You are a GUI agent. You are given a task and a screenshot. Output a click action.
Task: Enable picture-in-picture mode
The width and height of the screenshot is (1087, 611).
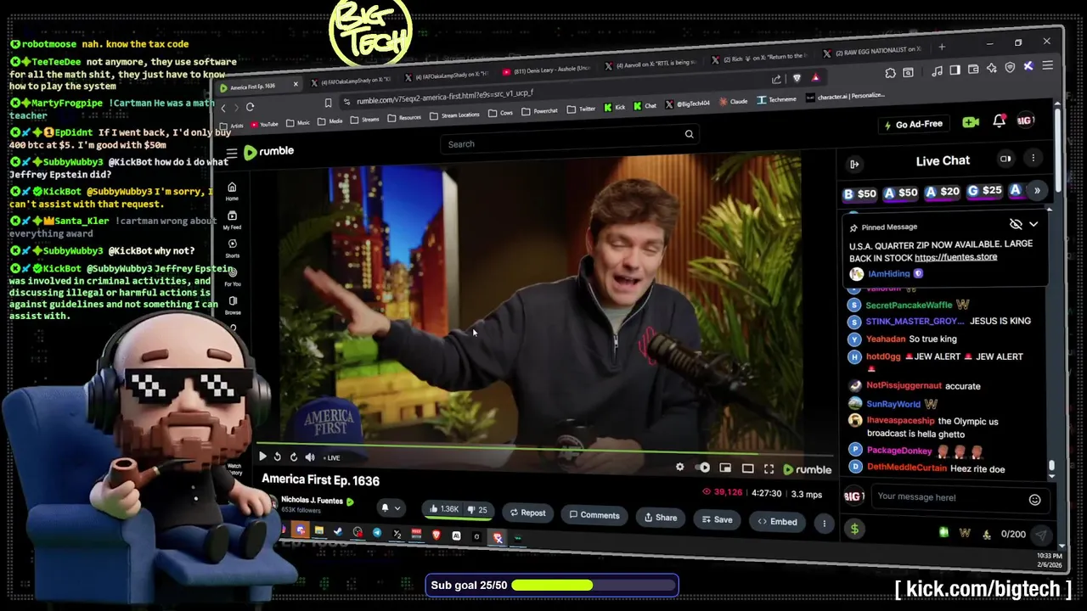(725, 468)
